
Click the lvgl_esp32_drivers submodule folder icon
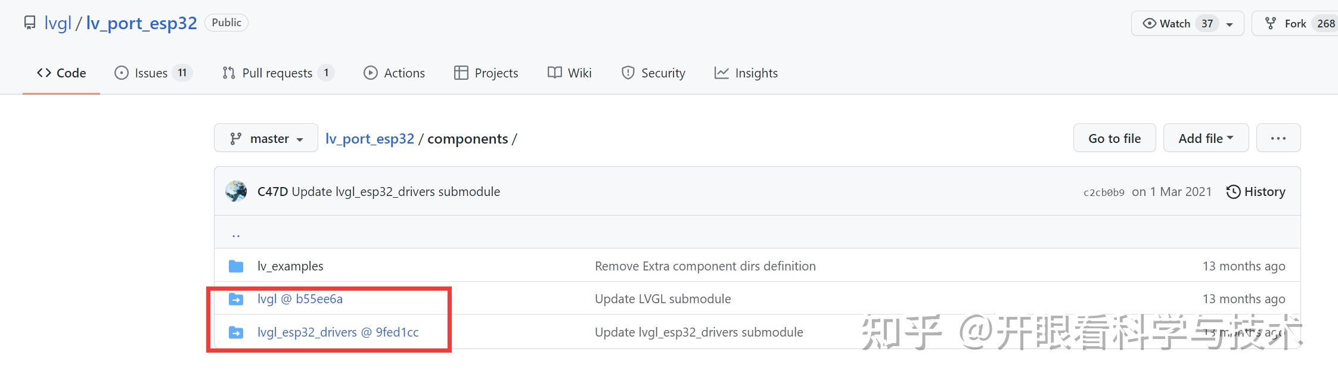click(x=236, y=332)
